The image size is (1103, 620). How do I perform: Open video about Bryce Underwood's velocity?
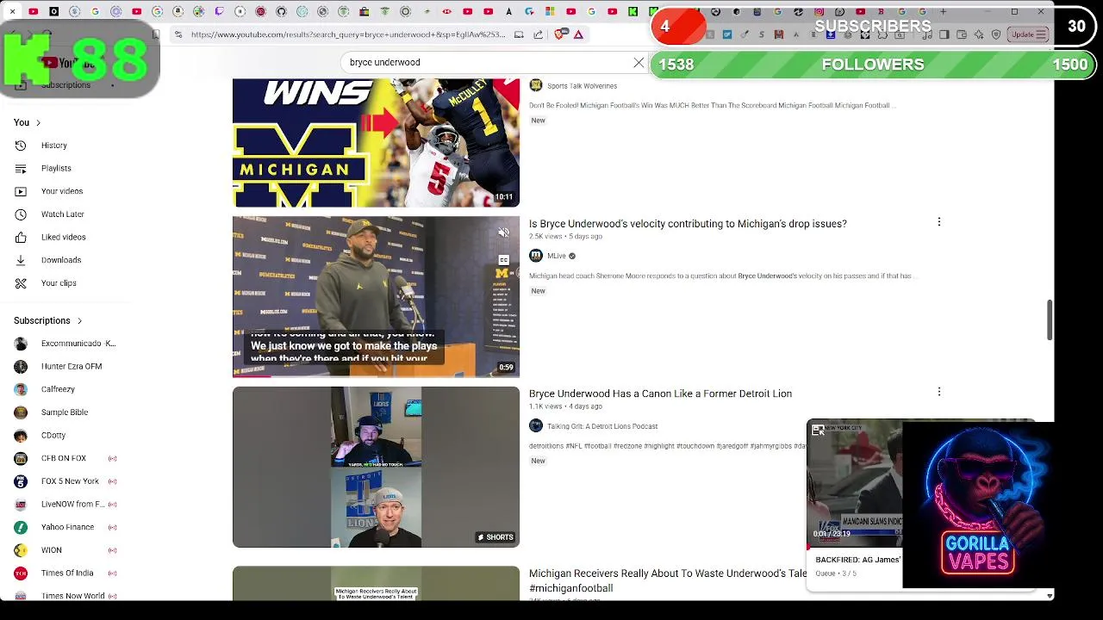point(688,224)
